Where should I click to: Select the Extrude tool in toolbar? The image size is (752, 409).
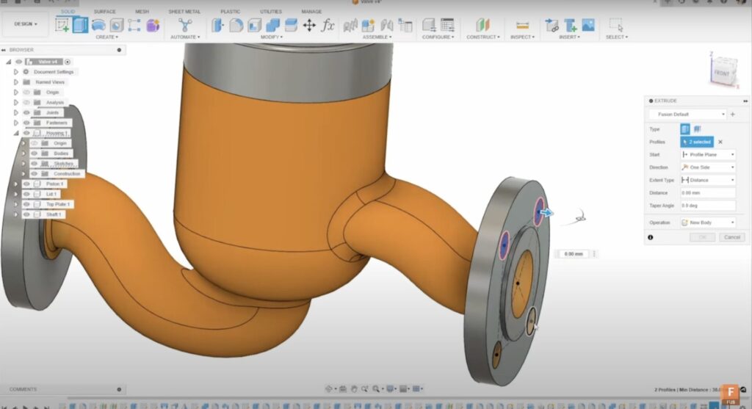80,25
